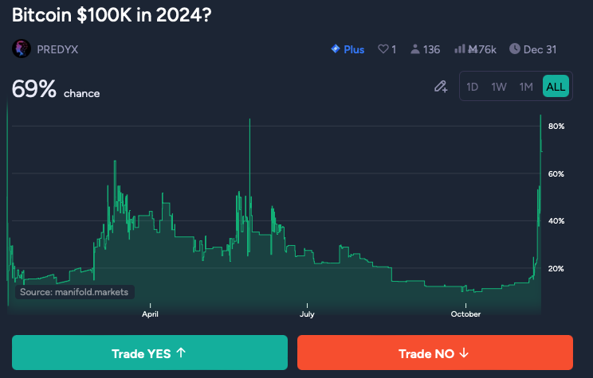593x378 pixels.
Task: Click the Trade NO button
Action: 435,353
